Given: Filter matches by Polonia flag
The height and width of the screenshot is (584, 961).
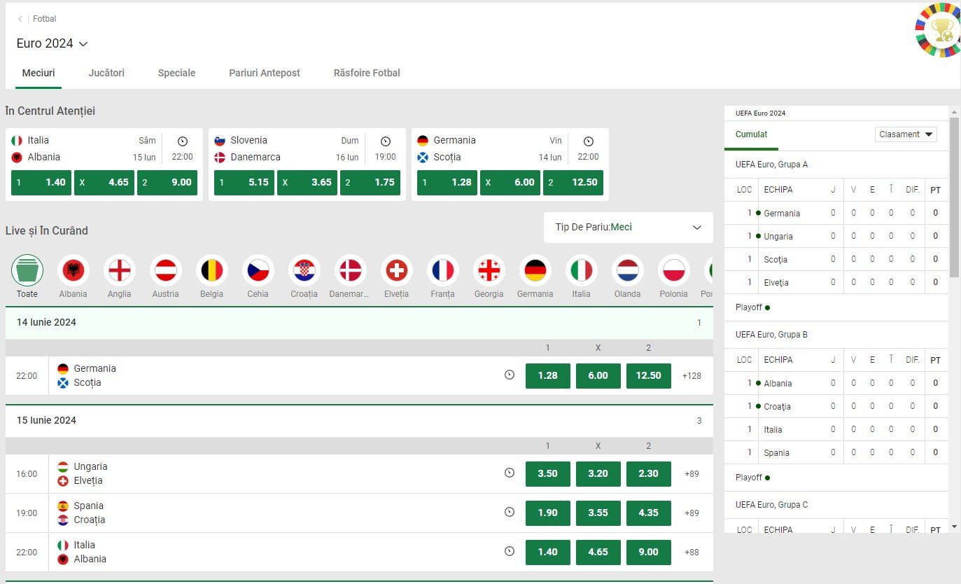Looking at the screenshot, I should point(674,270).
